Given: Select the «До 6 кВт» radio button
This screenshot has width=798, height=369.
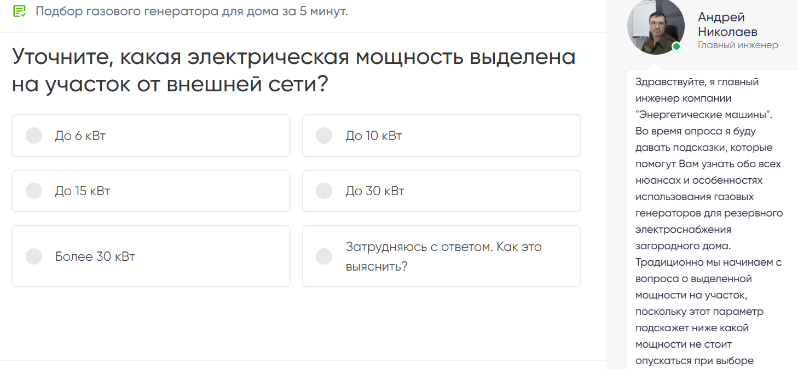Looking at the screenshot, I should pyautogui.click(x=34, y=136).
